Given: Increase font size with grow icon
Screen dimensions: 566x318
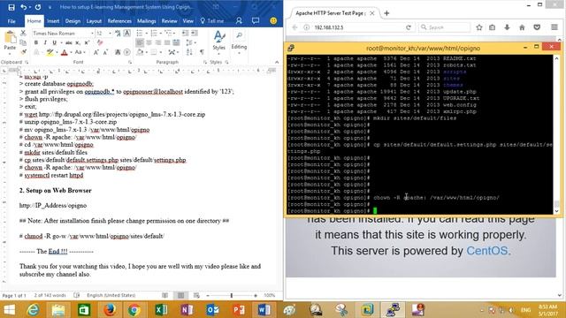Looking at the screenshot, I should 96,53.
